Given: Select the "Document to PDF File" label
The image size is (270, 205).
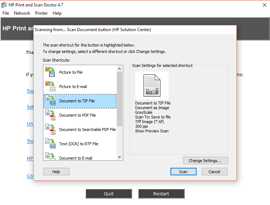Looking at the screenshot, I should pos(77,115).
